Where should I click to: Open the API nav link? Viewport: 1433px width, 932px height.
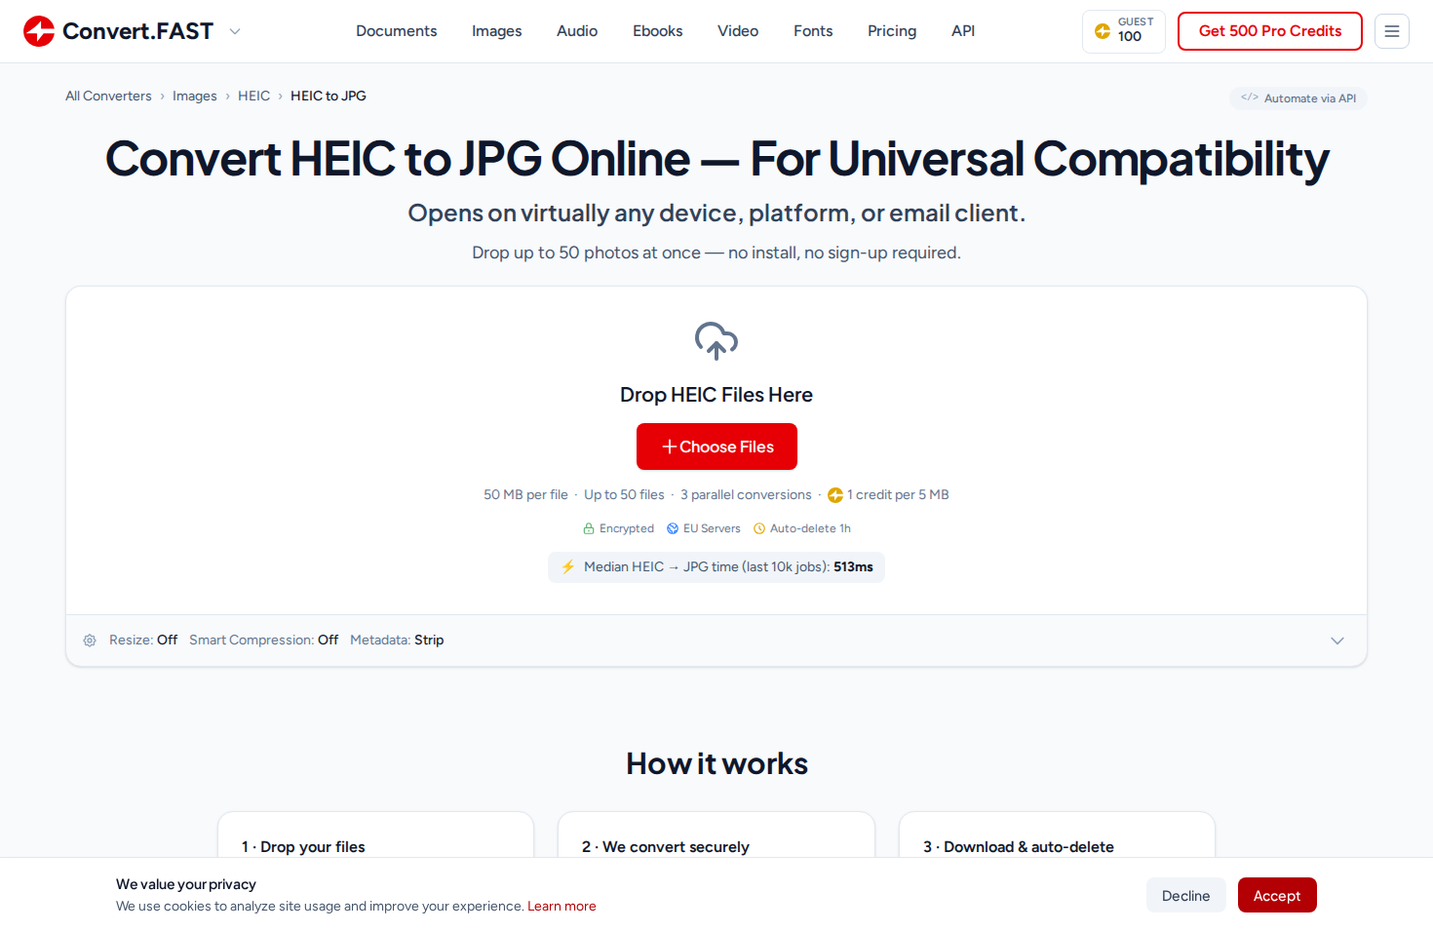[963, 31]
